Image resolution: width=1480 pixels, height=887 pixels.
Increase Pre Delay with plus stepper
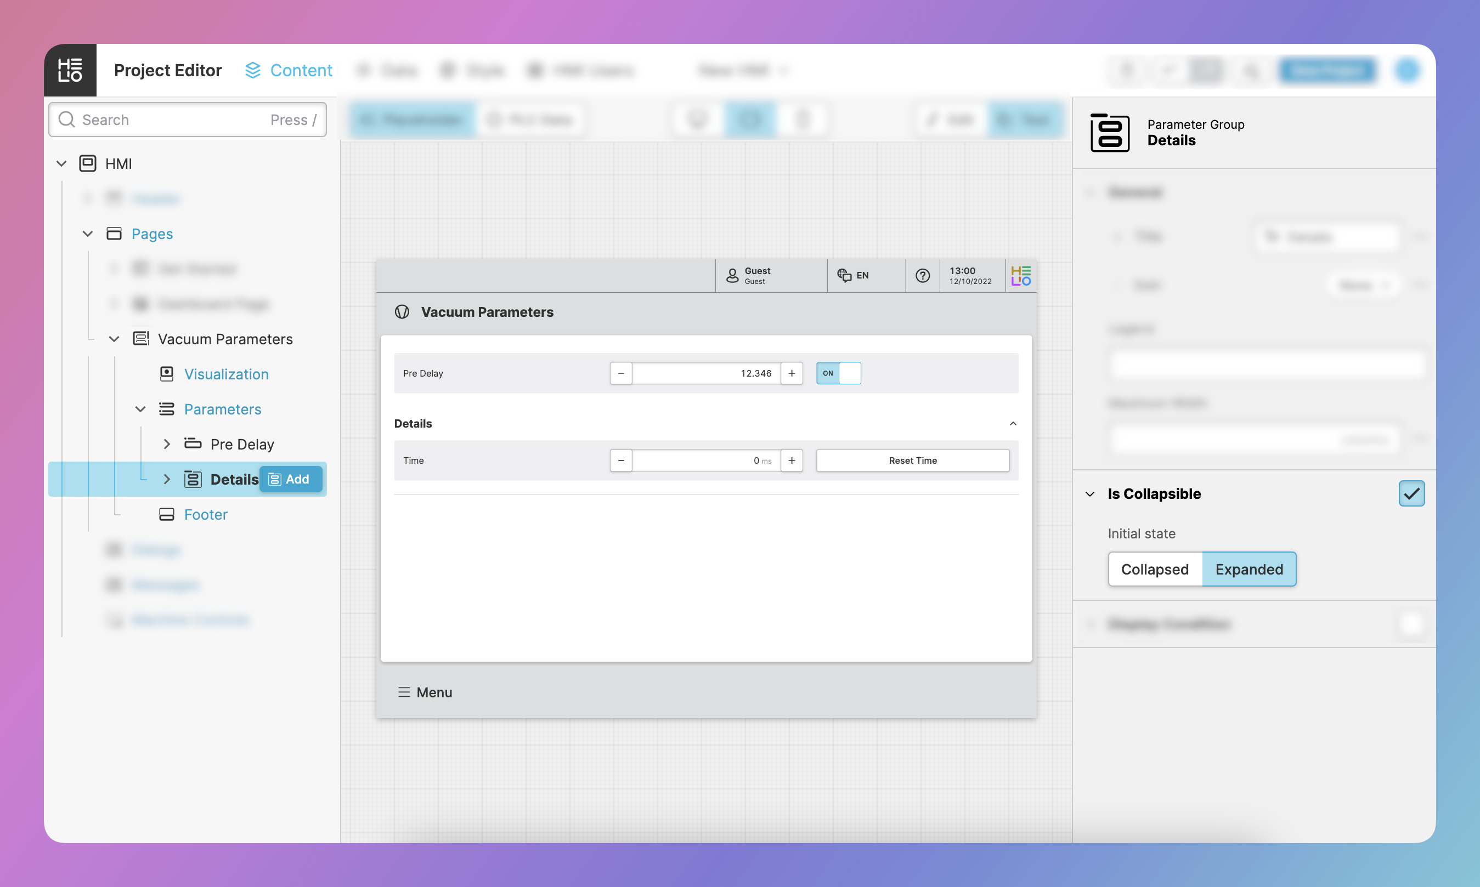click(x=791, y=373)
